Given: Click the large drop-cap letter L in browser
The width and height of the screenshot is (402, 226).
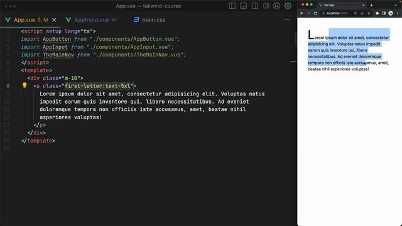Looking at the screenshot, I should 311,35.
